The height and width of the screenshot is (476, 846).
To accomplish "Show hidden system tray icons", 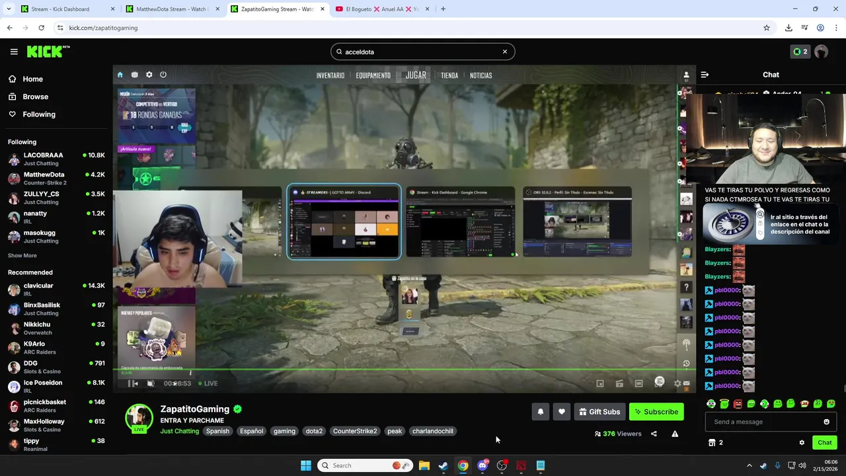I will pos(749,465).
